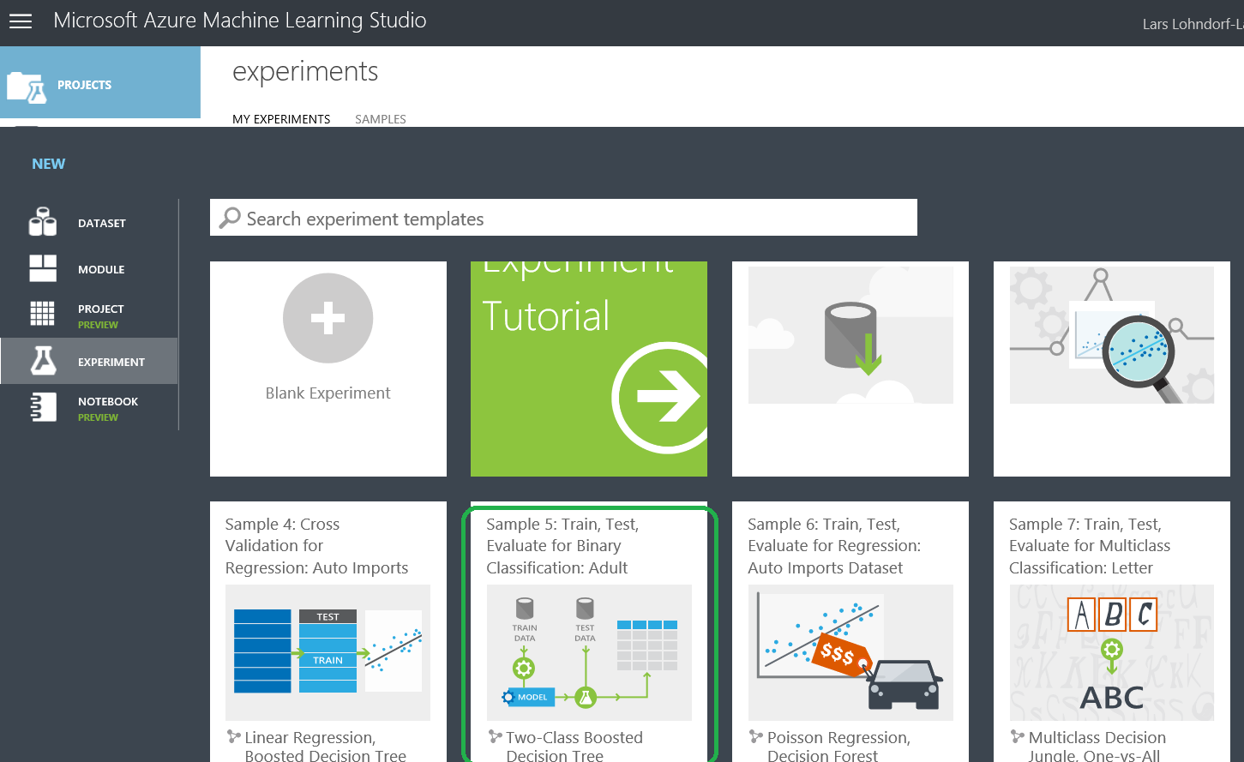Select the Experiment flask icon
Screen dimensions: 1244x762
coord(43,361)
